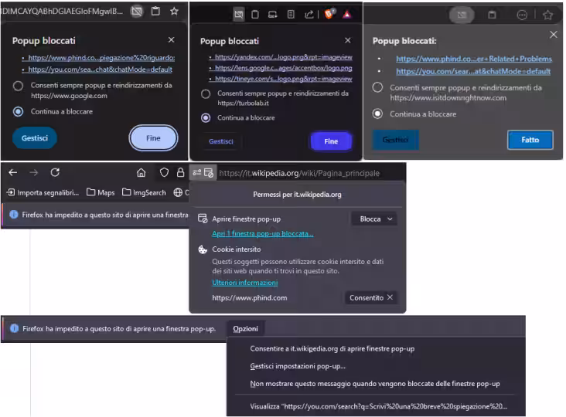Select Continua a bloccare in Brave dialog

point(206,118)
